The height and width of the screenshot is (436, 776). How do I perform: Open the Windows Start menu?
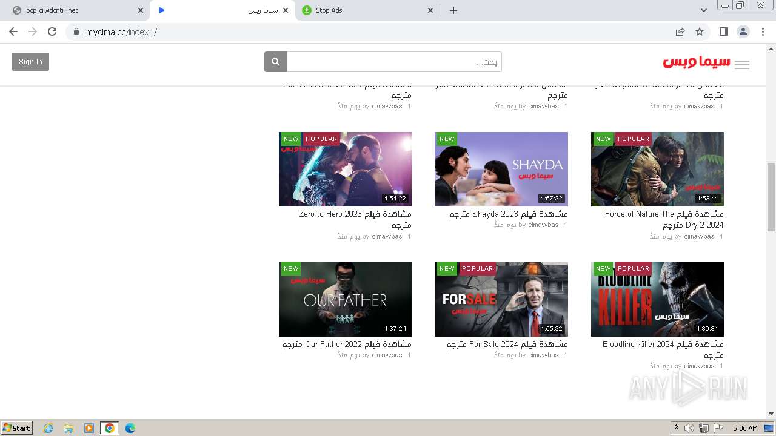[x=17, y=428]
